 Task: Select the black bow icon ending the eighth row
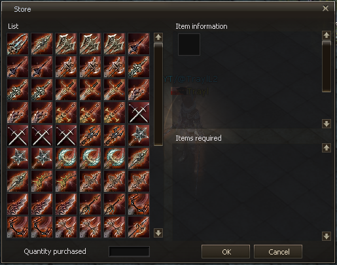tap(139, 204)
